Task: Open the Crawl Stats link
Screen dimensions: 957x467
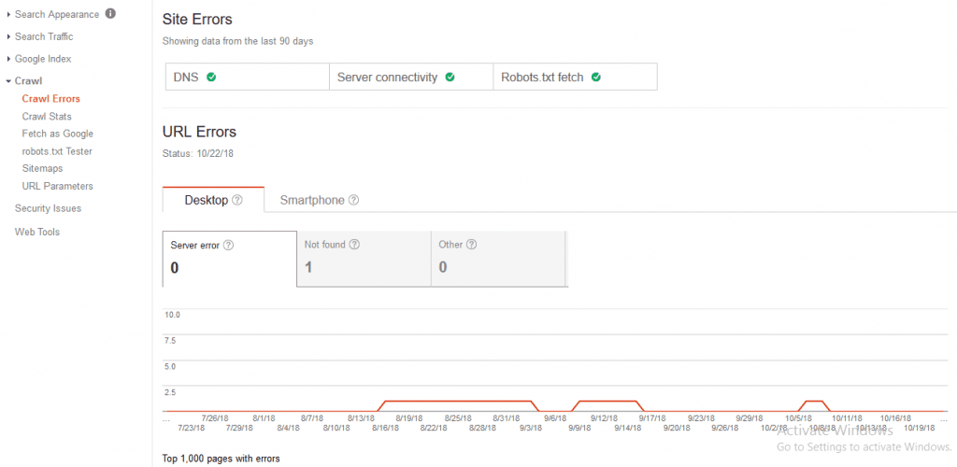Action: 47,117
